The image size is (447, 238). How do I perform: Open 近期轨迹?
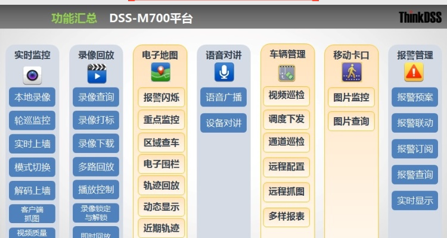tap(162, 228)
